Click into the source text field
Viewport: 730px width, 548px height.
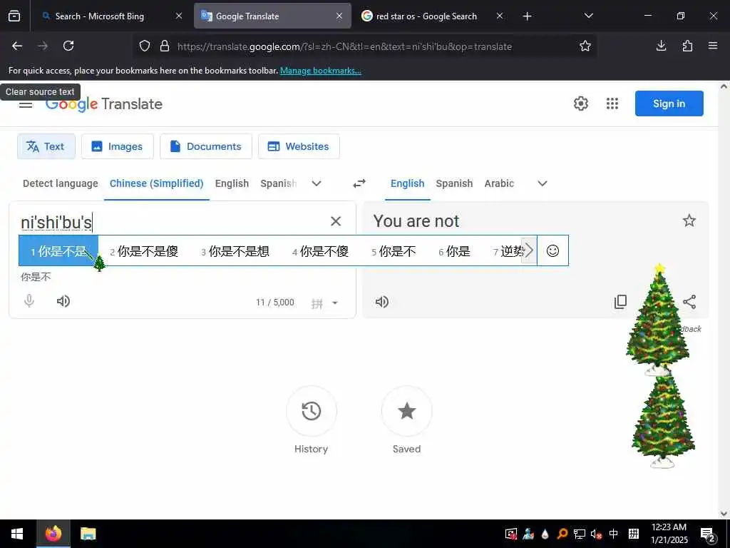(173, 223)
